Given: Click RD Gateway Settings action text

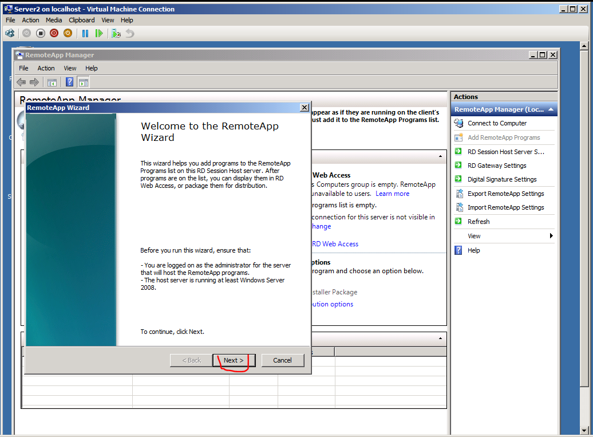Looking at the screenshot, I should [x=497, y=166].
